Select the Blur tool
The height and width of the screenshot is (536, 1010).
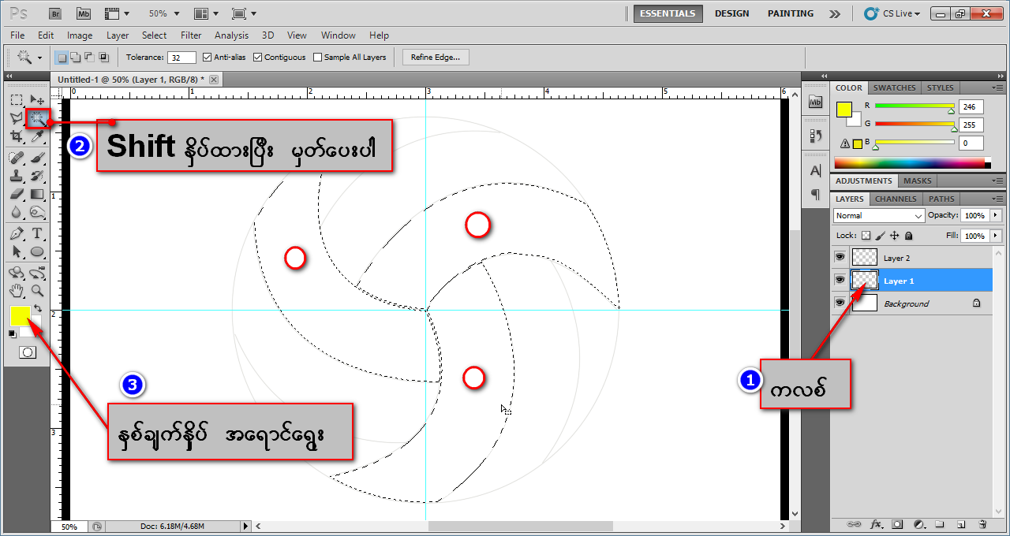tap(17, 212)
